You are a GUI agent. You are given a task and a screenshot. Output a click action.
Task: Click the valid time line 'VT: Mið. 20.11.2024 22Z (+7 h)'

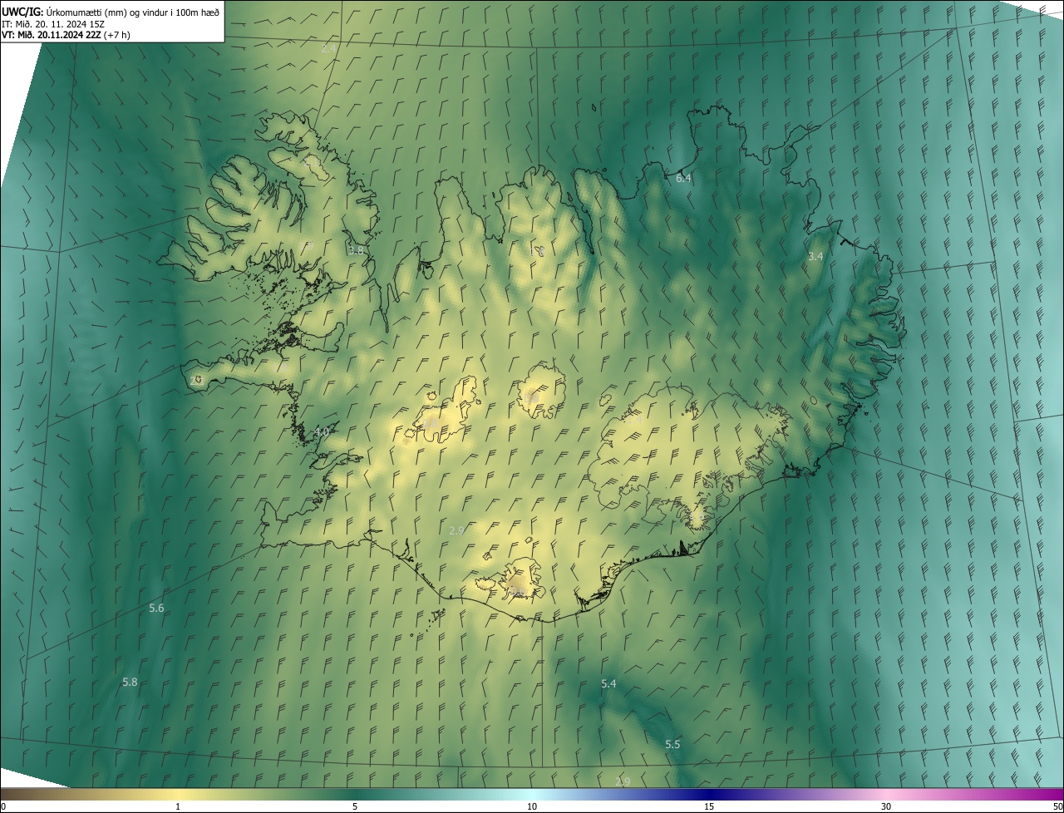pyautogui.click(x=66, y=35)
